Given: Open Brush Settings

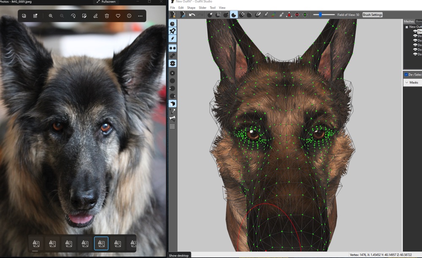Looking at the screenshot, I should 373,15.
